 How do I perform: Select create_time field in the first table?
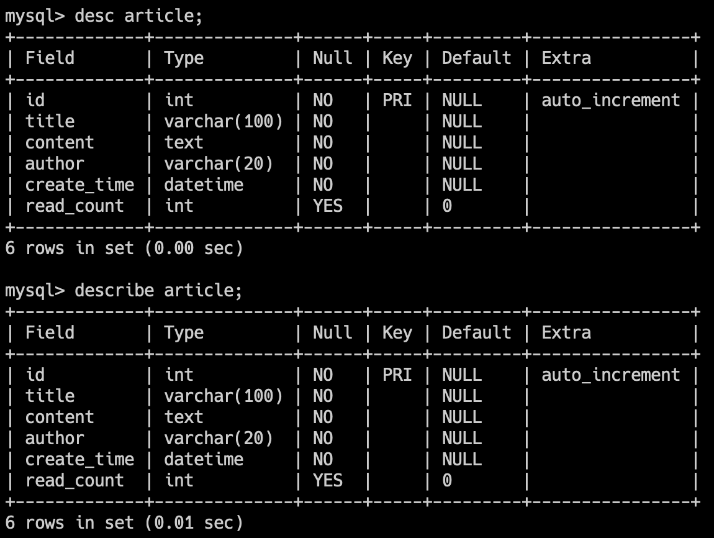(79, 185)
